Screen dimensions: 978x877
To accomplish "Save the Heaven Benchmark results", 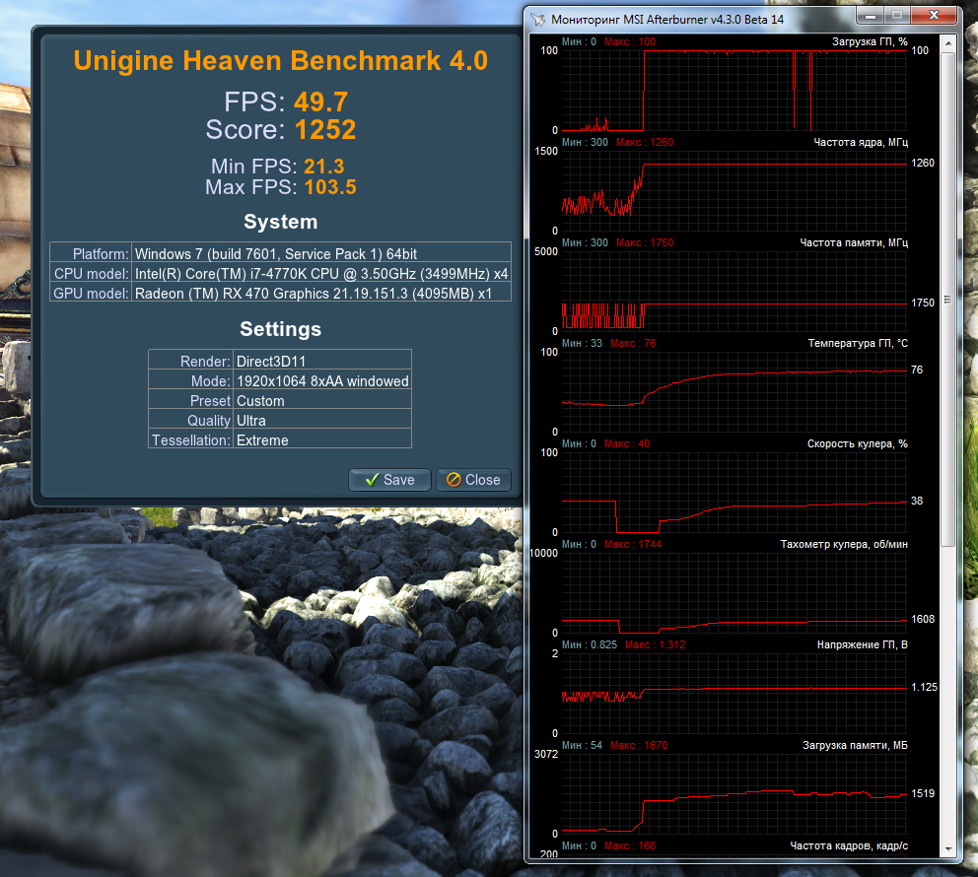I will click(x=389, y=480).
